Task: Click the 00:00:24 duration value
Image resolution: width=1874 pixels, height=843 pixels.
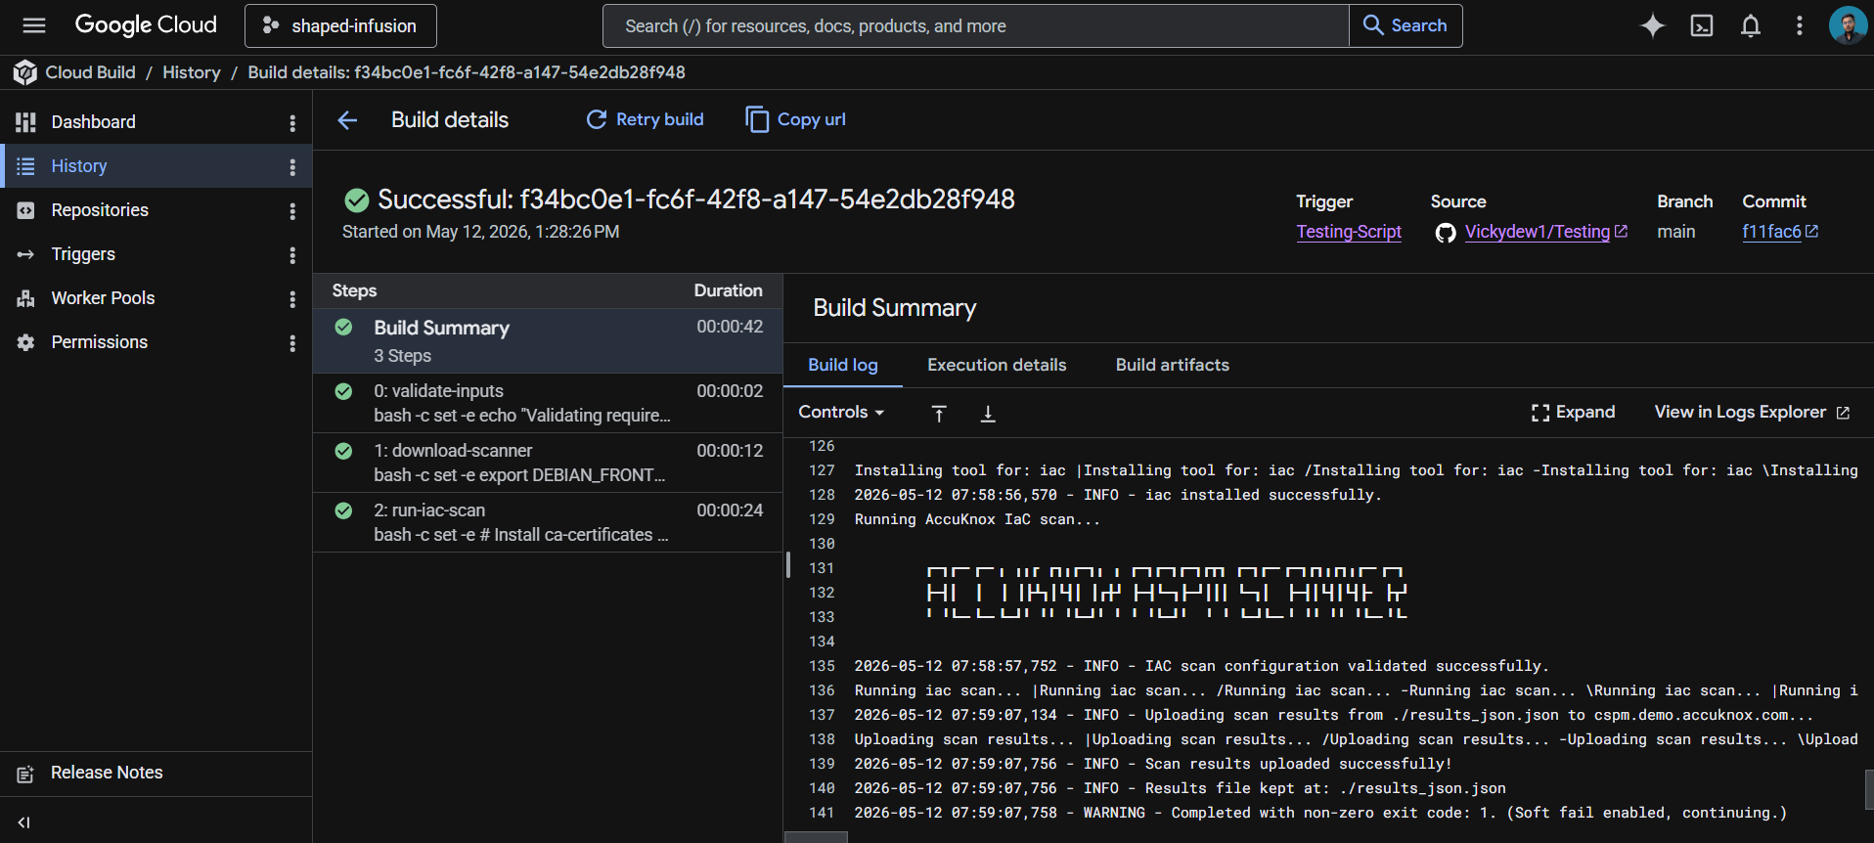Action: [x=730, y=510]
